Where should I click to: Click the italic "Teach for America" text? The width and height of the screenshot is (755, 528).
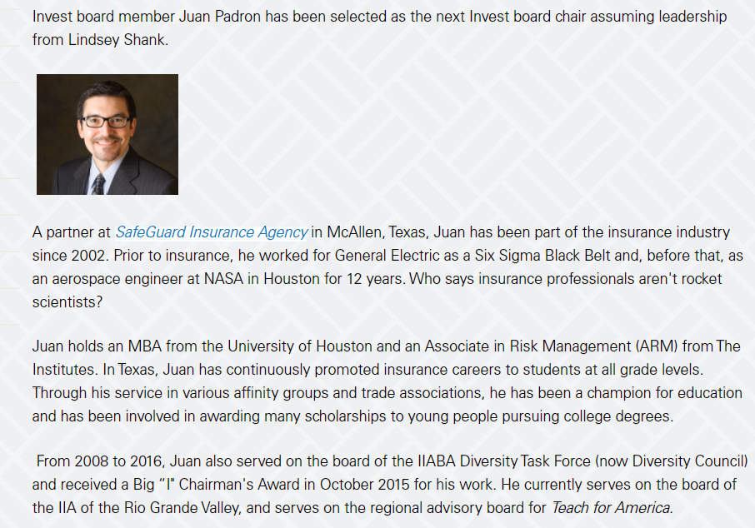tap(611, 506)
